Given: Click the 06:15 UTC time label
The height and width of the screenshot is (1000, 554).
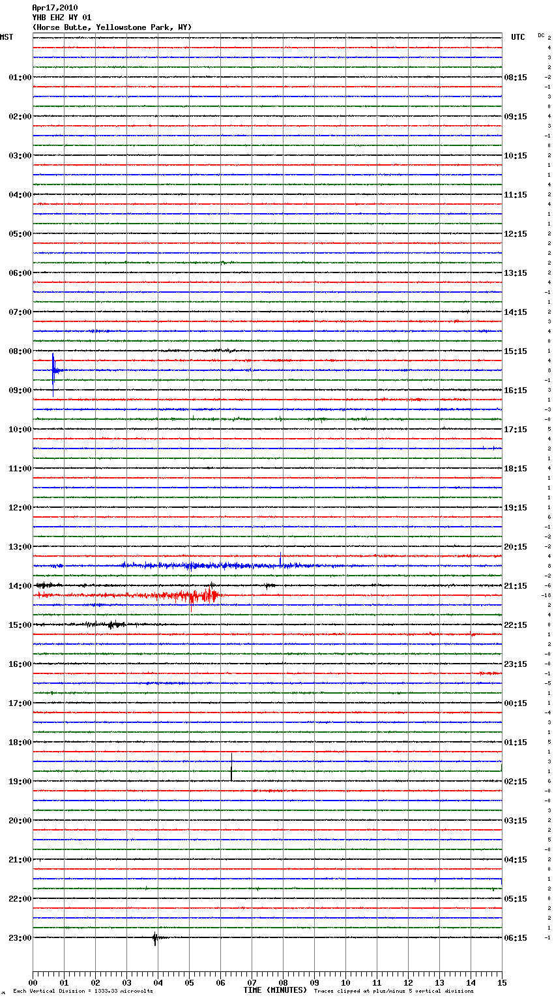Looking at the screenshot, I should 516,938.
